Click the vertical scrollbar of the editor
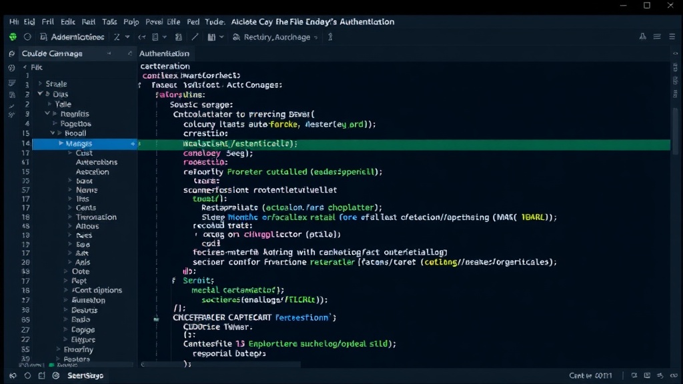The image size is (683, 384). pyautogui.click(x=675, y=131)
